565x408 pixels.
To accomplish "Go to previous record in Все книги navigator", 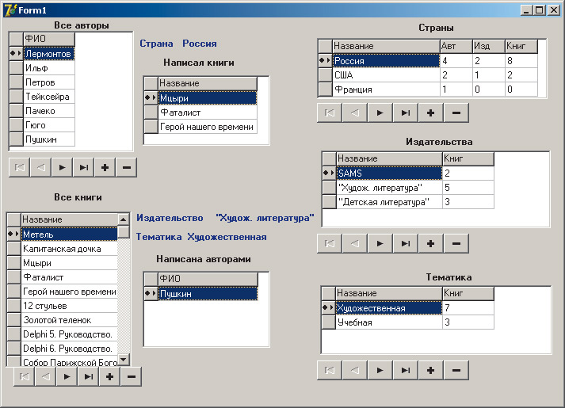I will coord(45,376).
